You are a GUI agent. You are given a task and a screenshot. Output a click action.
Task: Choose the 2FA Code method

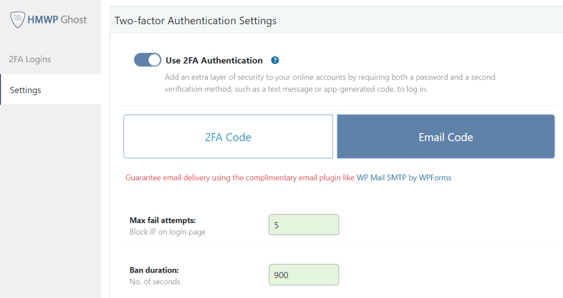pyautogui.click(x=228, y=137)
